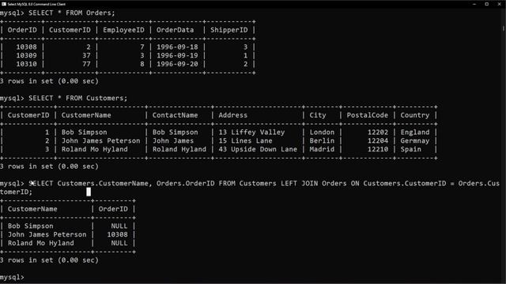Click postal code 12204
The image size is (506, 284).
pyautogui.click(x=378, y=140)
